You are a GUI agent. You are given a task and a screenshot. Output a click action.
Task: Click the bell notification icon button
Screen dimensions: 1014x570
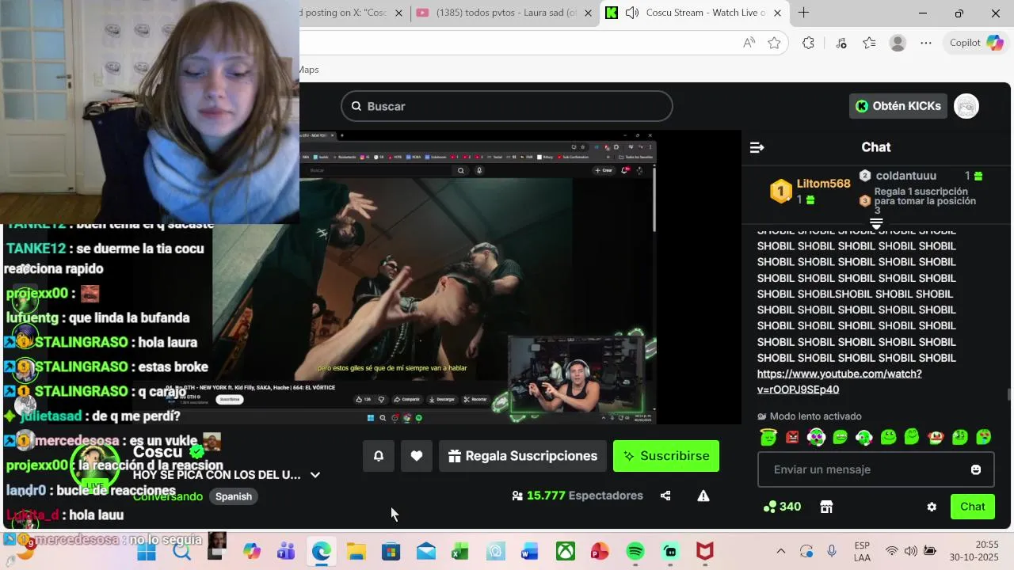[x=379, y=456]
